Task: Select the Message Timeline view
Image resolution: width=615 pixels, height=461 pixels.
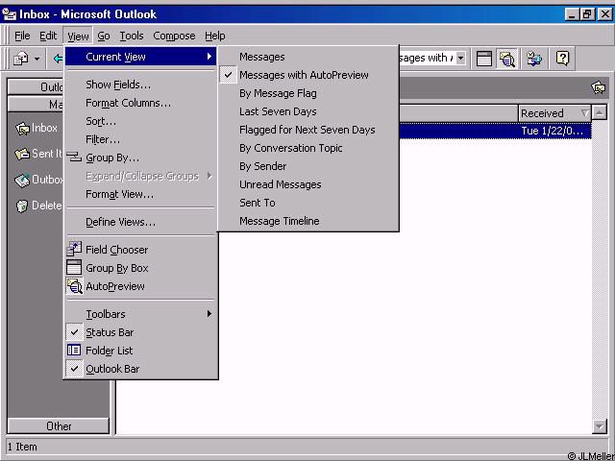Action: point(307,221)
